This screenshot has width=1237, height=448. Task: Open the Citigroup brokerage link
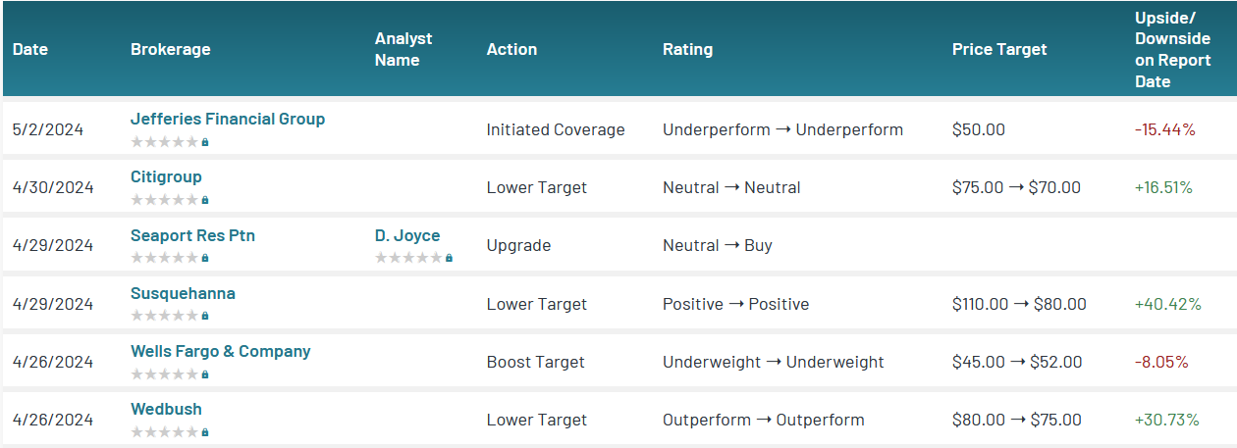click(x=166, y=176)
